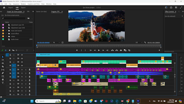Toggle visibility eye of track V2
This screenshot has height=104, width=184.
(22, 62)
